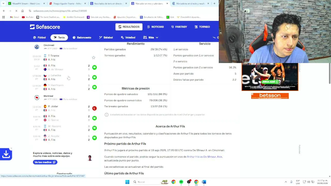Click the win badge for Svajda match
Screen dimensions: 331x186
tap(94, 138)
